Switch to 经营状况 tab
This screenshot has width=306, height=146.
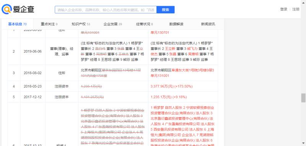(x=145, y=24)
